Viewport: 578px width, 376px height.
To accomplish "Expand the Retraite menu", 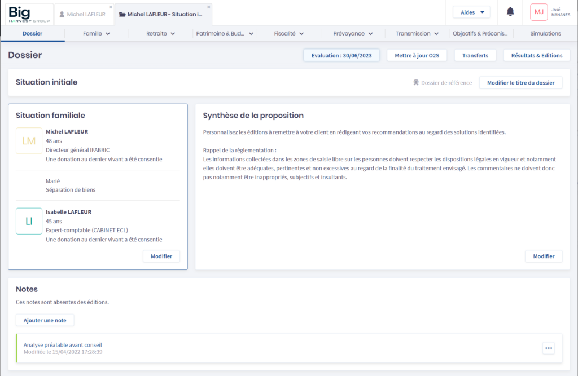I will (x=160, y=34).
